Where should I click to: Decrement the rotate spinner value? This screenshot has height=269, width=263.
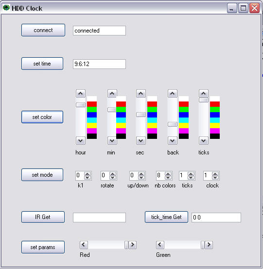pos(113,178)
